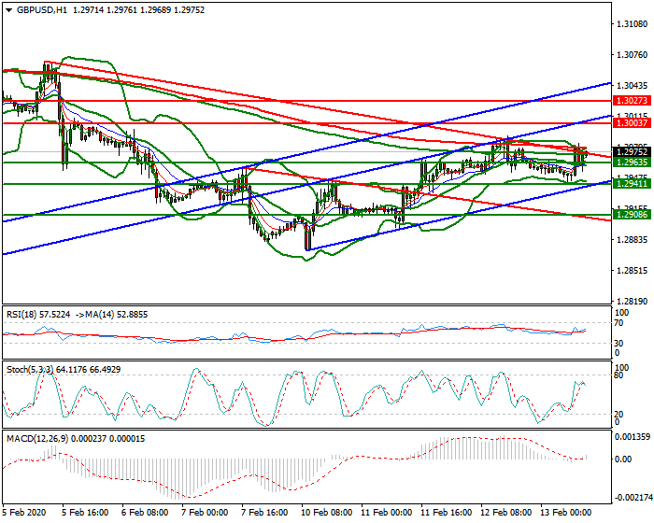This screenshot has width=654, height=523.
Task: Select the 1.30273 red resistance price label
Action: coord(632,101)
